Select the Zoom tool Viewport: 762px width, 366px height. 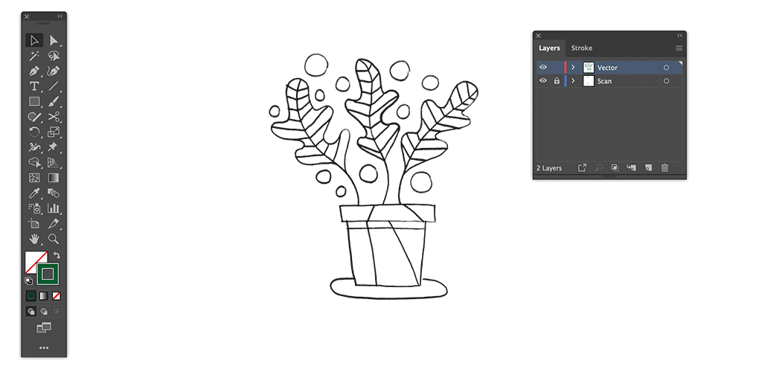coord(54,239)
